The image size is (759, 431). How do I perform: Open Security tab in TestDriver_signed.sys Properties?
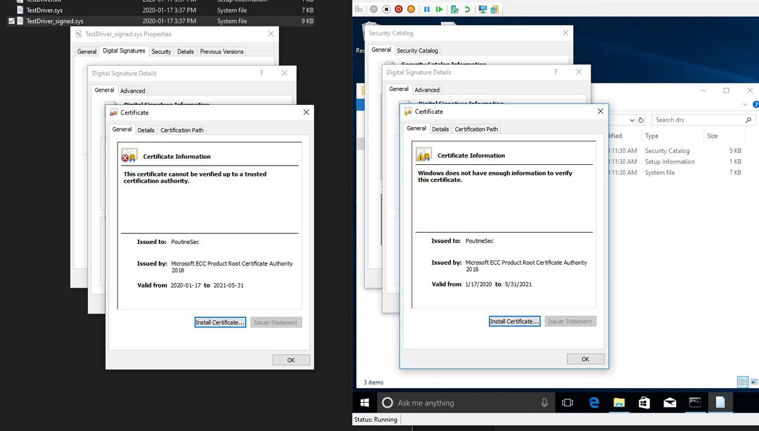point(161,52)
